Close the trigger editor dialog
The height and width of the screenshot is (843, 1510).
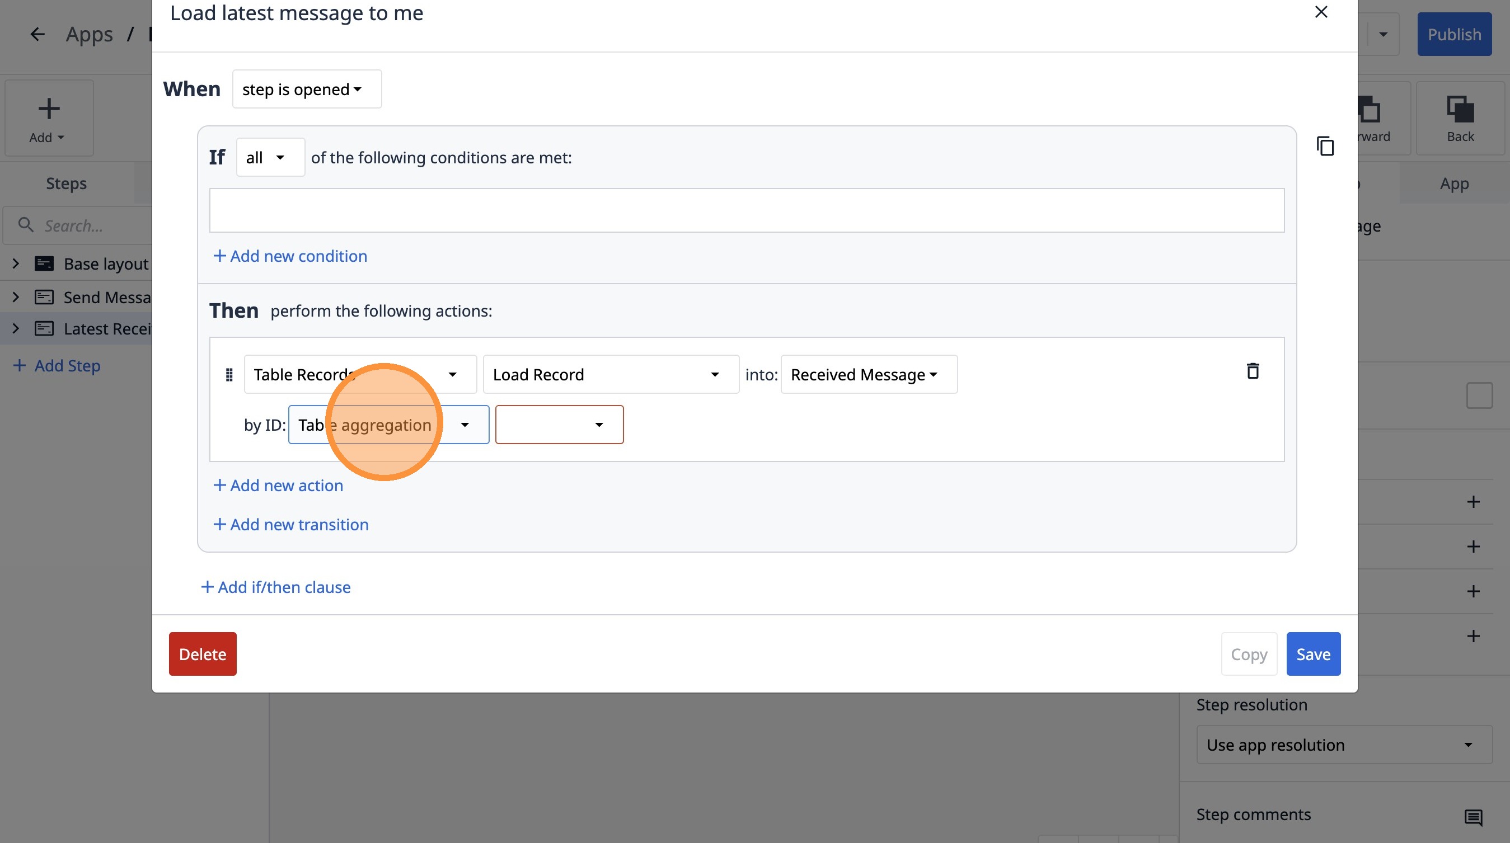(x=1321, y=12)
